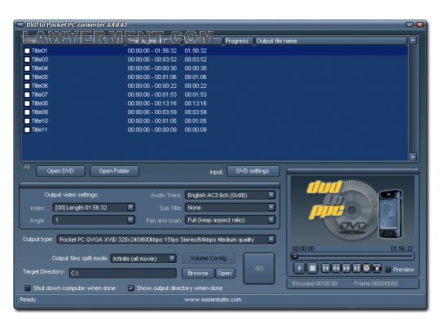Click the Frame 0000/0000 readout

click(376, 283)
